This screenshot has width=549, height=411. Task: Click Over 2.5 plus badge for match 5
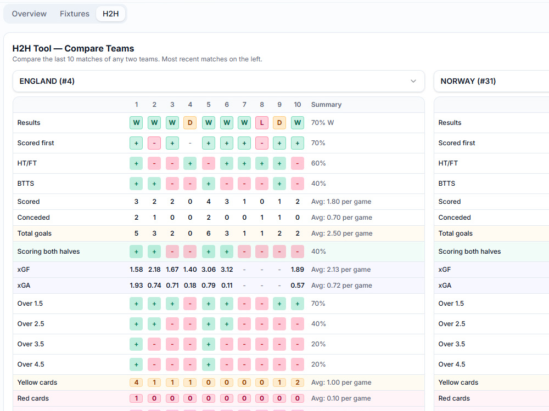209,324
